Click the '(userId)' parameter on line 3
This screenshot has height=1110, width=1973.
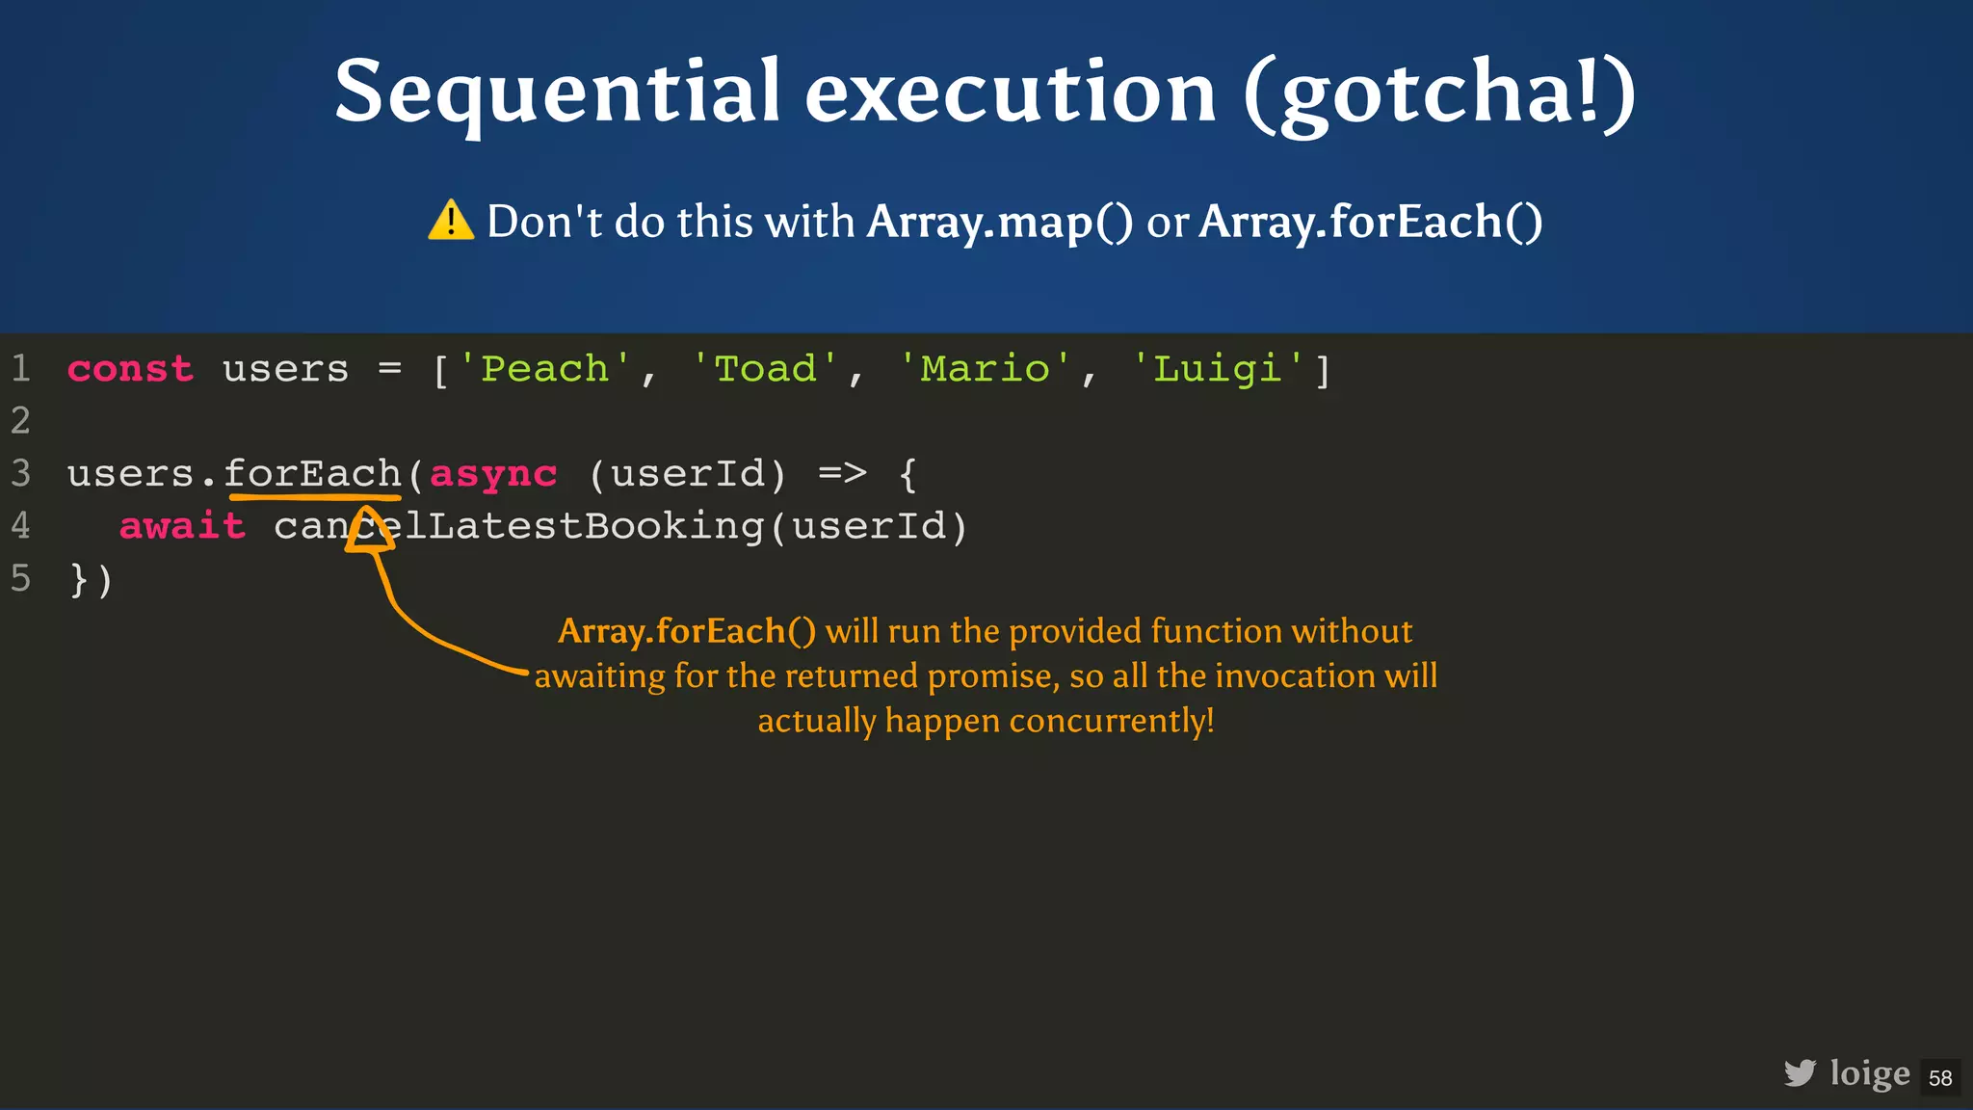click(688, 474)
